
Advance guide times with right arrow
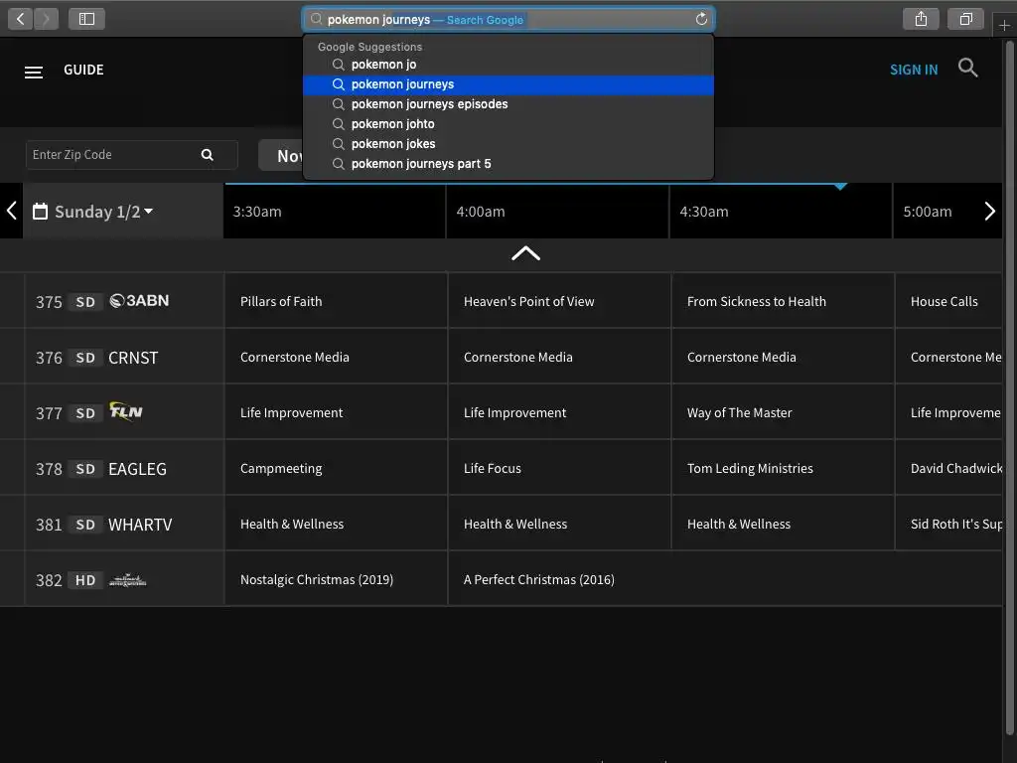pyautogui.click(x=989, y=211)
